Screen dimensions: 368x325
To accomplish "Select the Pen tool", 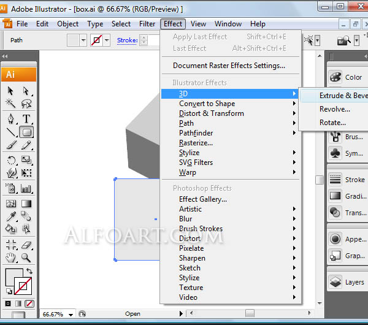I will point(10,119).
